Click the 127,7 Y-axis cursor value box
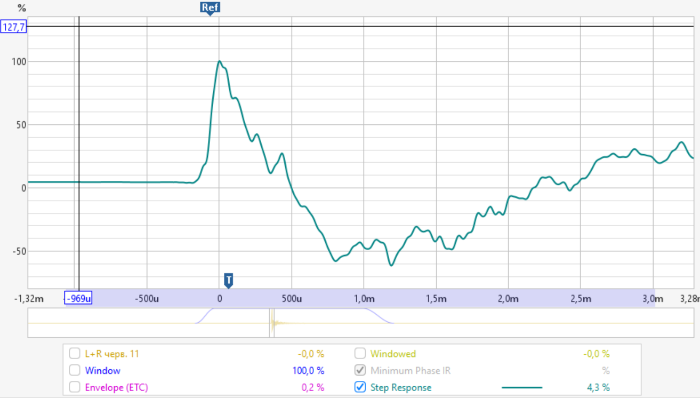Screen dimensions: 700x398 [x=14, y=26]
